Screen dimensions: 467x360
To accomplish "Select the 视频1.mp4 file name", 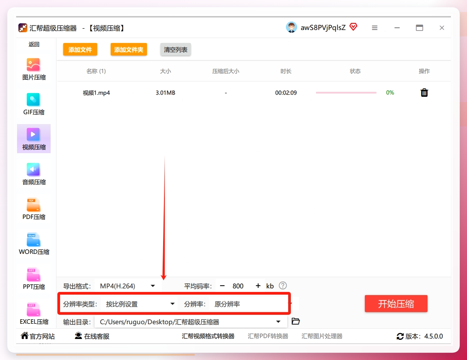I will point(96,93).
